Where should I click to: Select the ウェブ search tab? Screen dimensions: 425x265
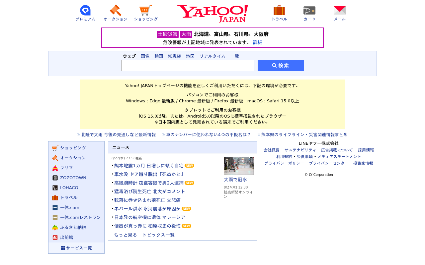click(x=129, y=56)
